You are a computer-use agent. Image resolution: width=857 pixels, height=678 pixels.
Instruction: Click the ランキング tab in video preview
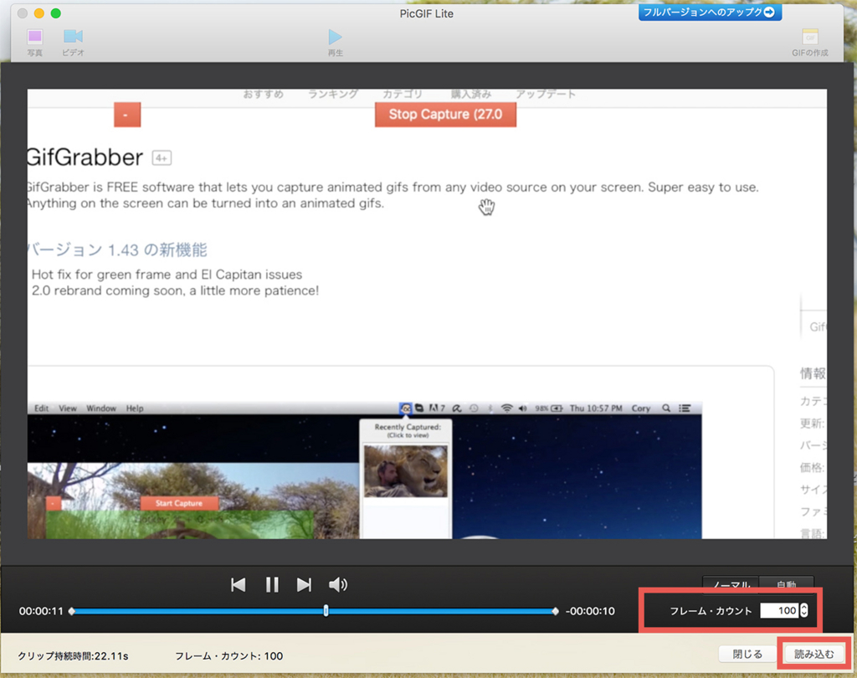[333, 94]
